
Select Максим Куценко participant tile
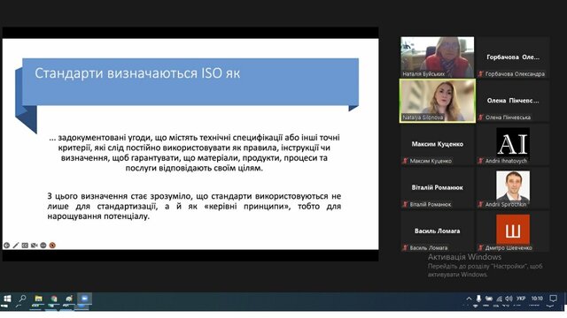click(437, 144)
